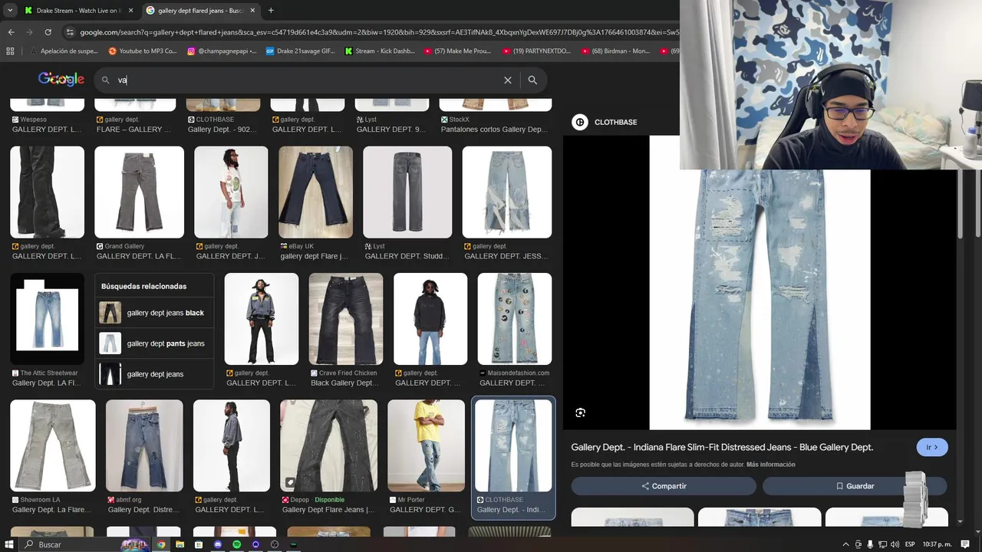Viewport: 982px width, 552px height.
Task: Clear the search box with the X icon
Action: (x=508, y=80)
